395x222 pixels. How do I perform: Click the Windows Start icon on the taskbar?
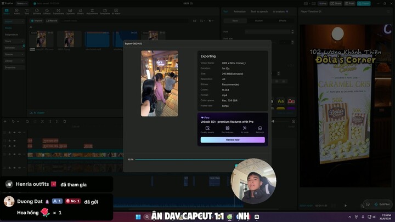[138, 217]
